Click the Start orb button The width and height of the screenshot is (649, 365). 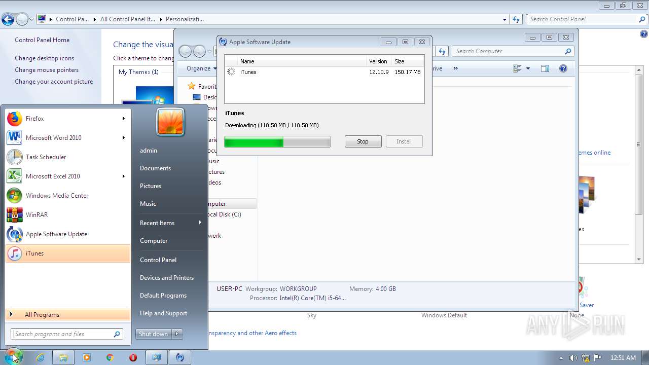[x=14, y=357]
